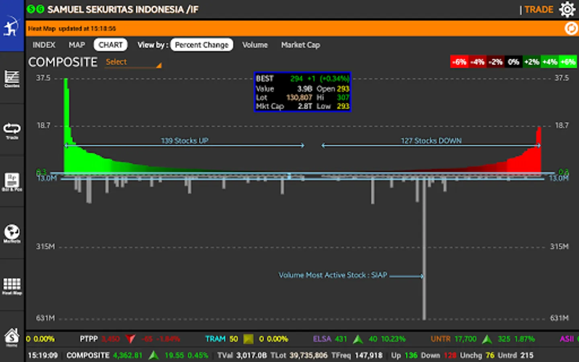Click the 15:19:09 clock in status bar
The image size is (579, 362).
pyautogui.click(x=43, y=355)
